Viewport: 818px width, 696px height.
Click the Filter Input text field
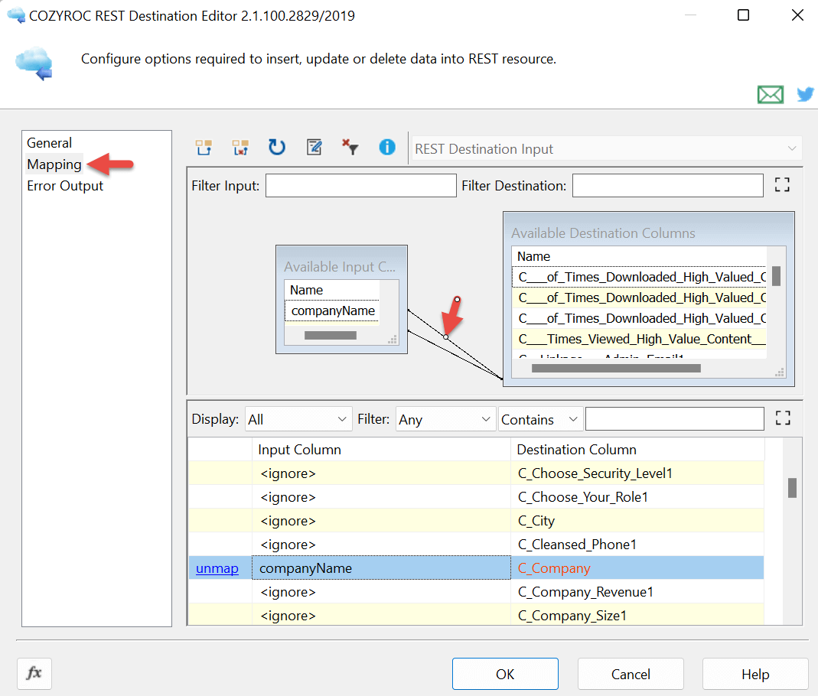coord(361,186)
